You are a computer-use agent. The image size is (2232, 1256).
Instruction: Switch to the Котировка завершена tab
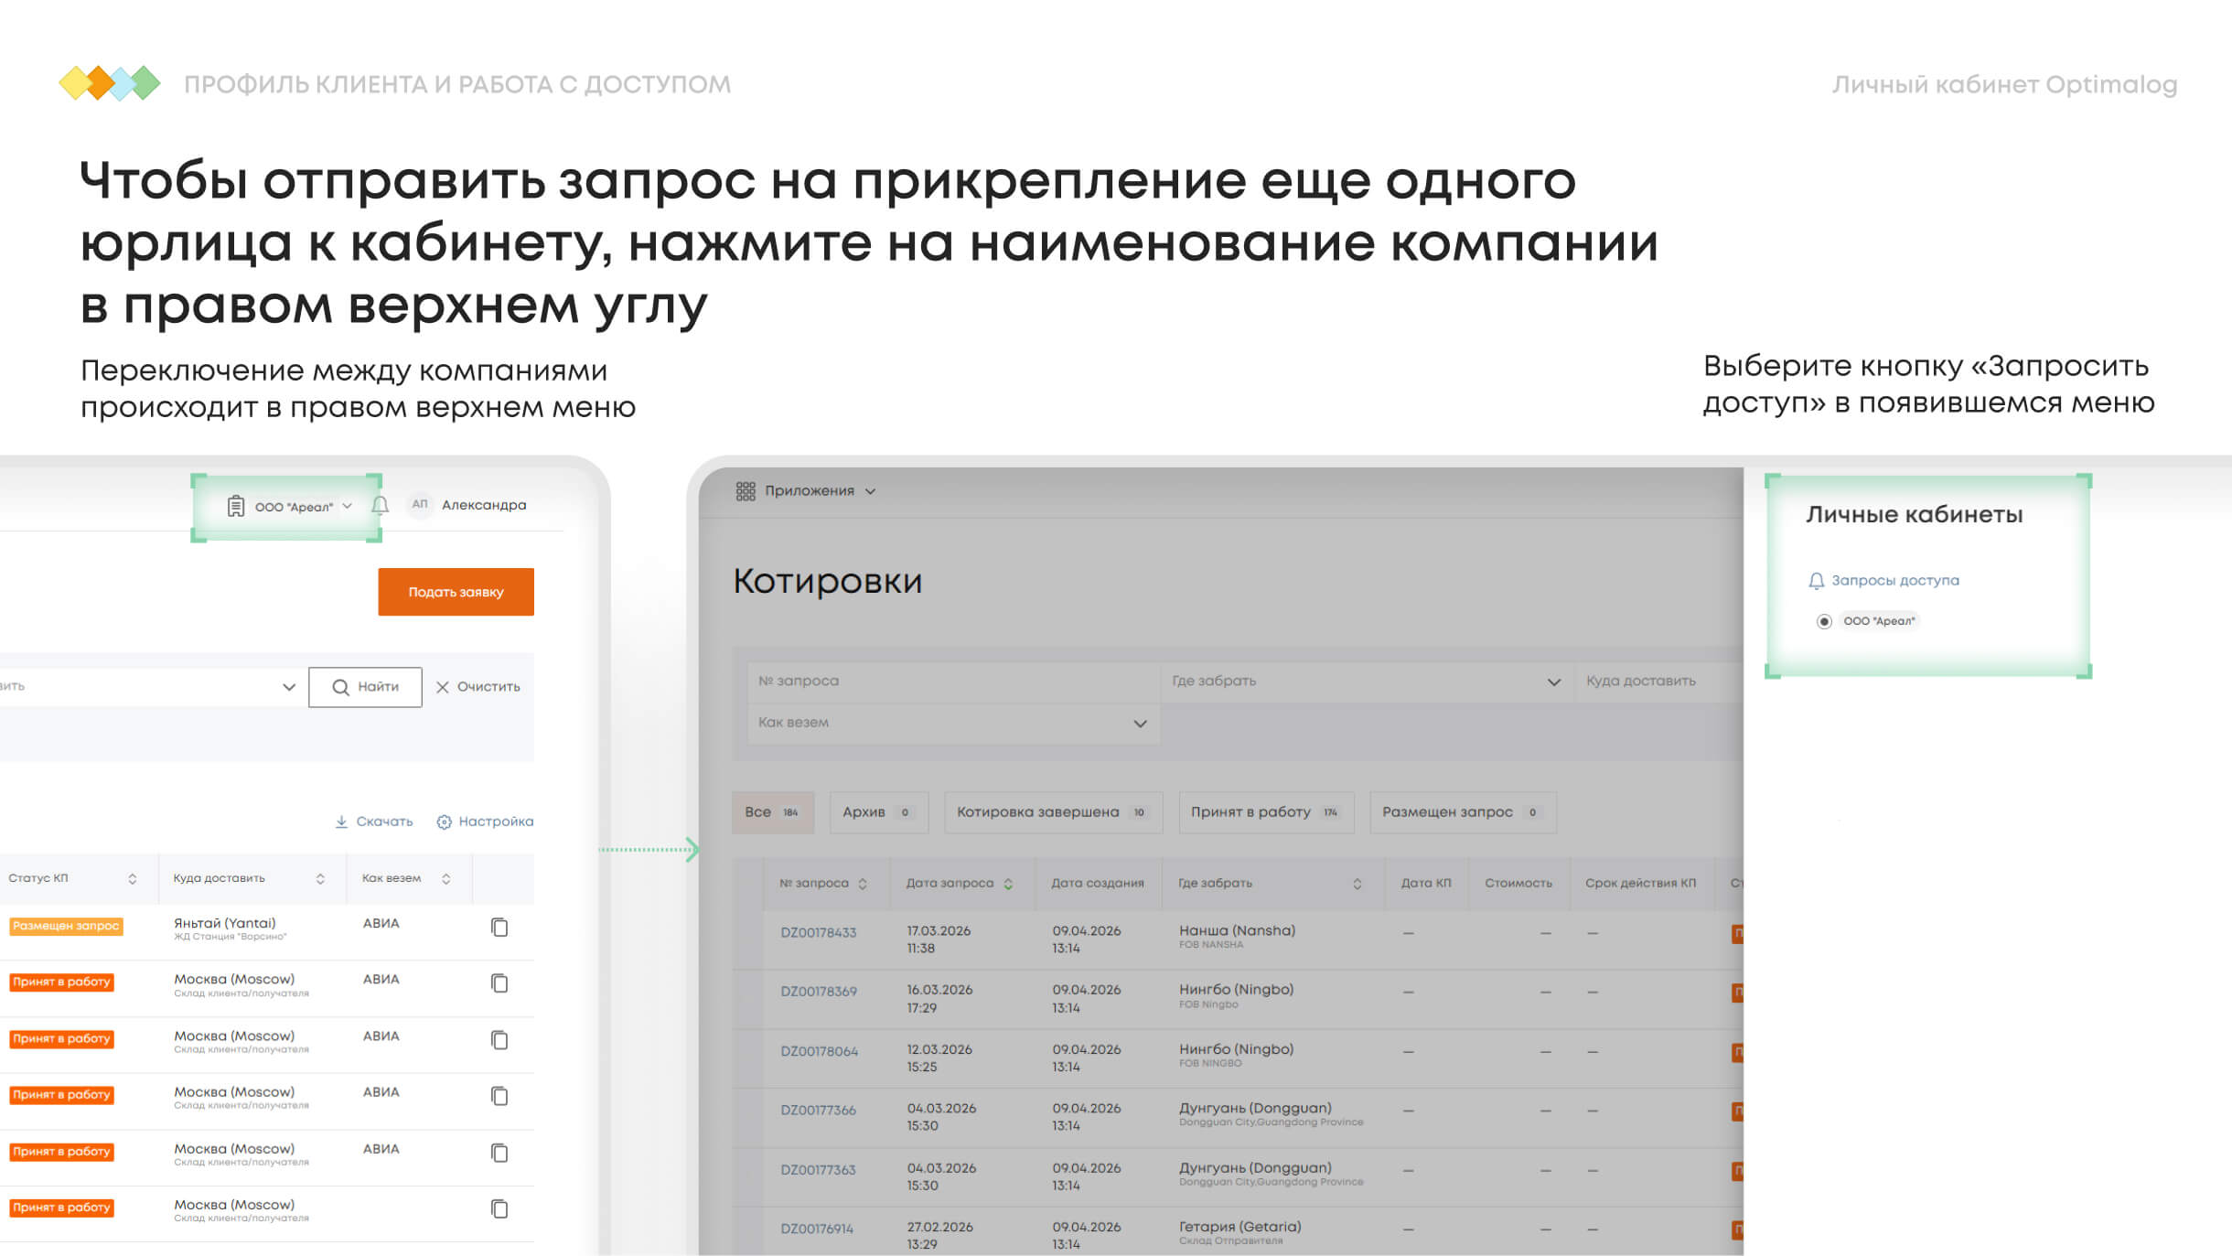pyautogui.click(x=1052, y=812)
